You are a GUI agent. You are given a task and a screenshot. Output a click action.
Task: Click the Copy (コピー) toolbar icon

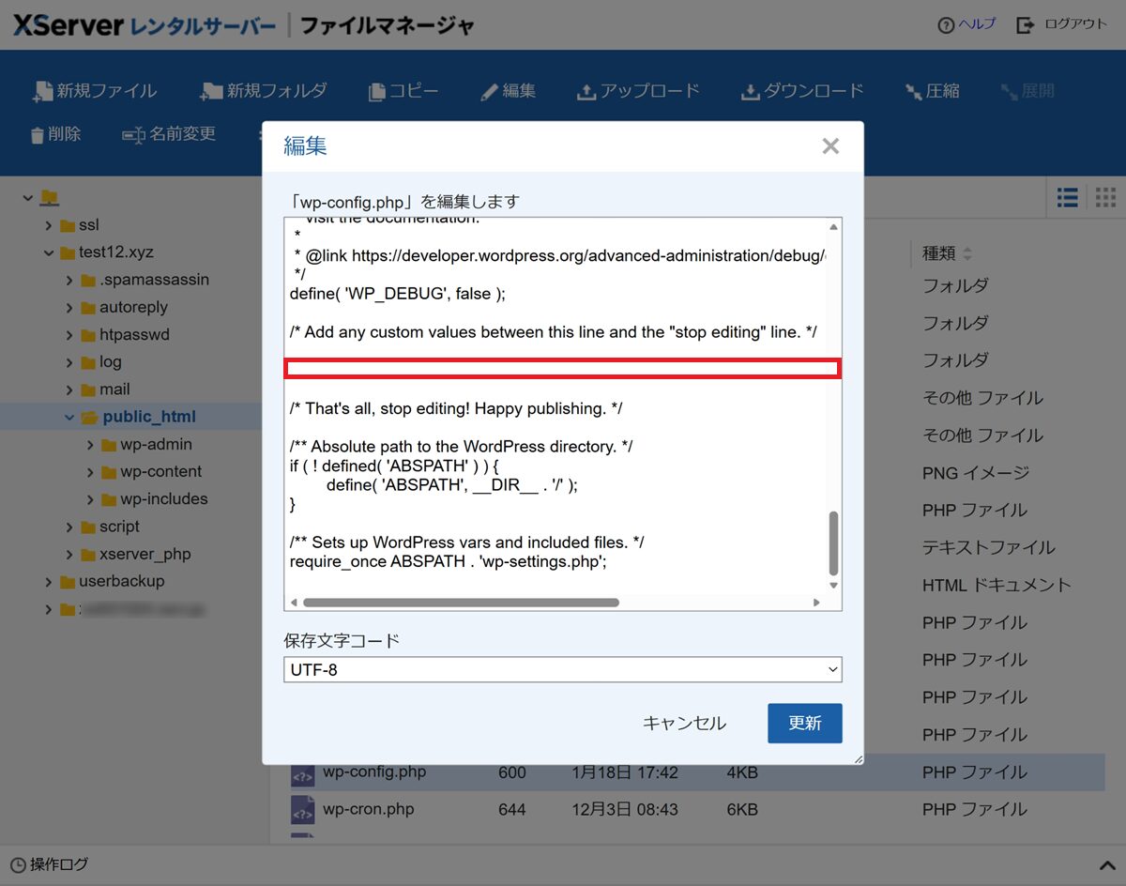point(377,92)
